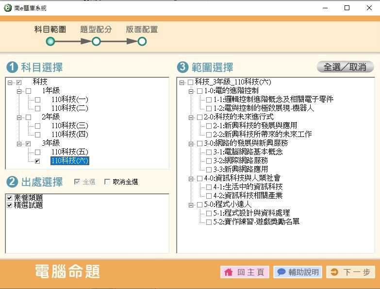Go to the 題型配分 step circle
Image resolution: width=380 pixels, height=289 pixels.
tap(96, 41)
